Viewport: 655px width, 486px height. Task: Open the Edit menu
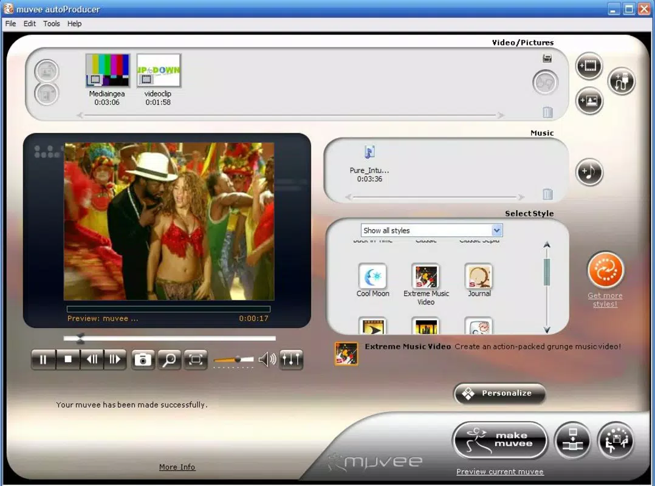click(29, 24)
